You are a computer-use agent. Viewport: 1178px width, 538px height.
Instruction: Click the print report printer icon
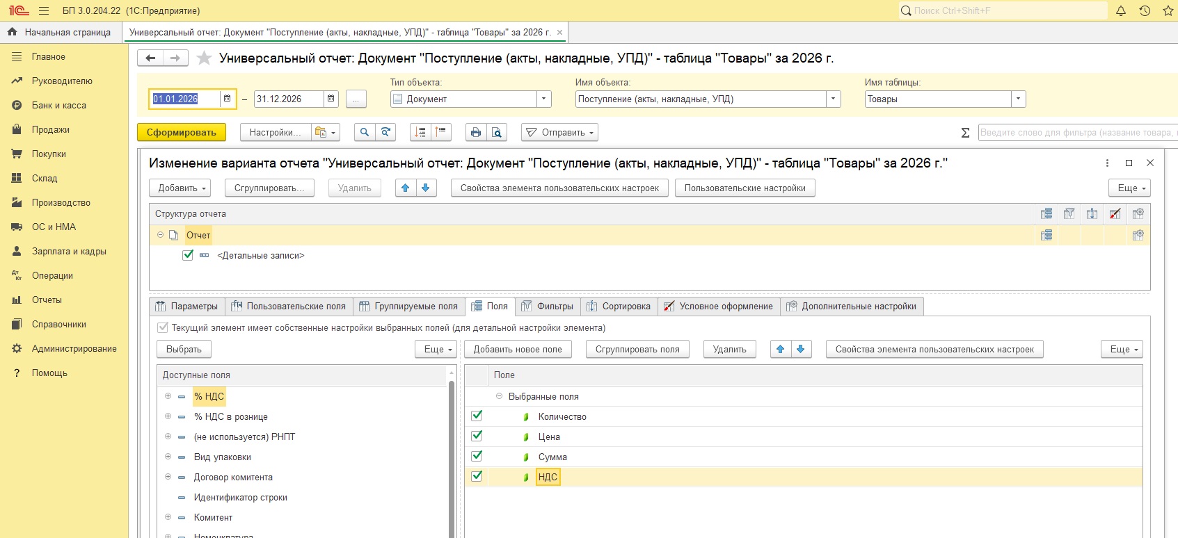click(476, 132)
